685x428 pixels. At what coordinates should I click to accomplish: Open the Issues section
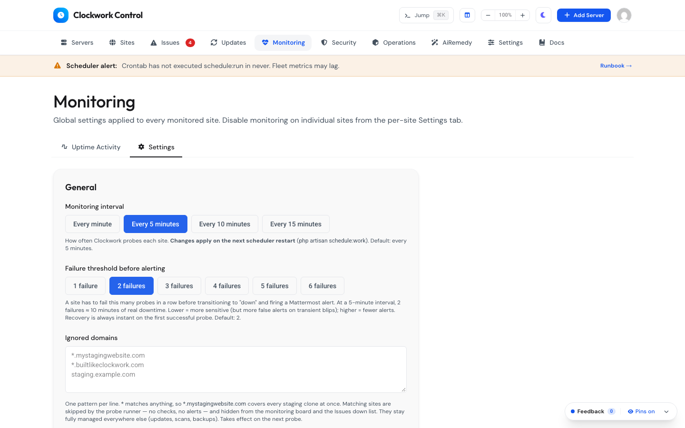coord(172,43)
